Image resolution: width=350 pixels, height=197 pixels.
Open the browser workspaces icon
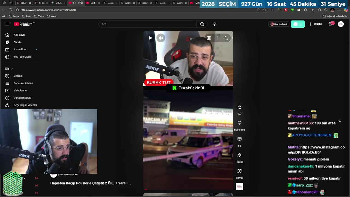coord(4,3)
